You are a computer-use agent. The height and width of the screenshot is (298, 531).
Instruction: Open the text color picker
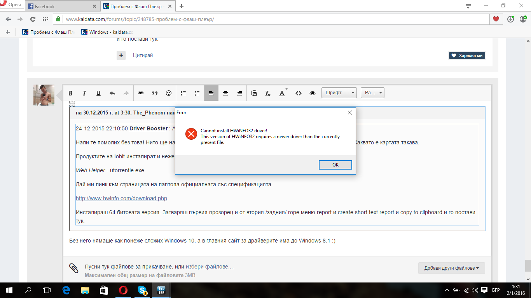[283, 93]
